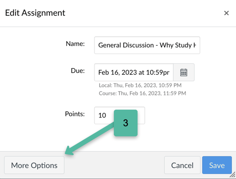Click the Course time hint text

coord(143,94)
